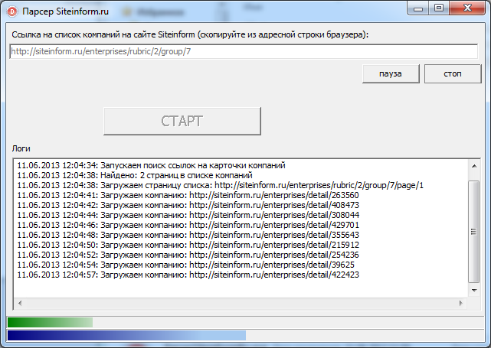Pause parsing with the пауза button
This screenshot has height=348, width=491.
pos(391,73)
